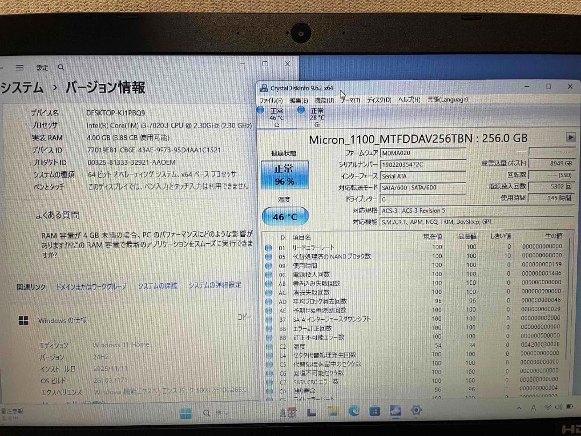The width and height of the screenshot is (581, 436).
Task: Click blue status dot beside リードエラーレート
Action: coord(268,247)
